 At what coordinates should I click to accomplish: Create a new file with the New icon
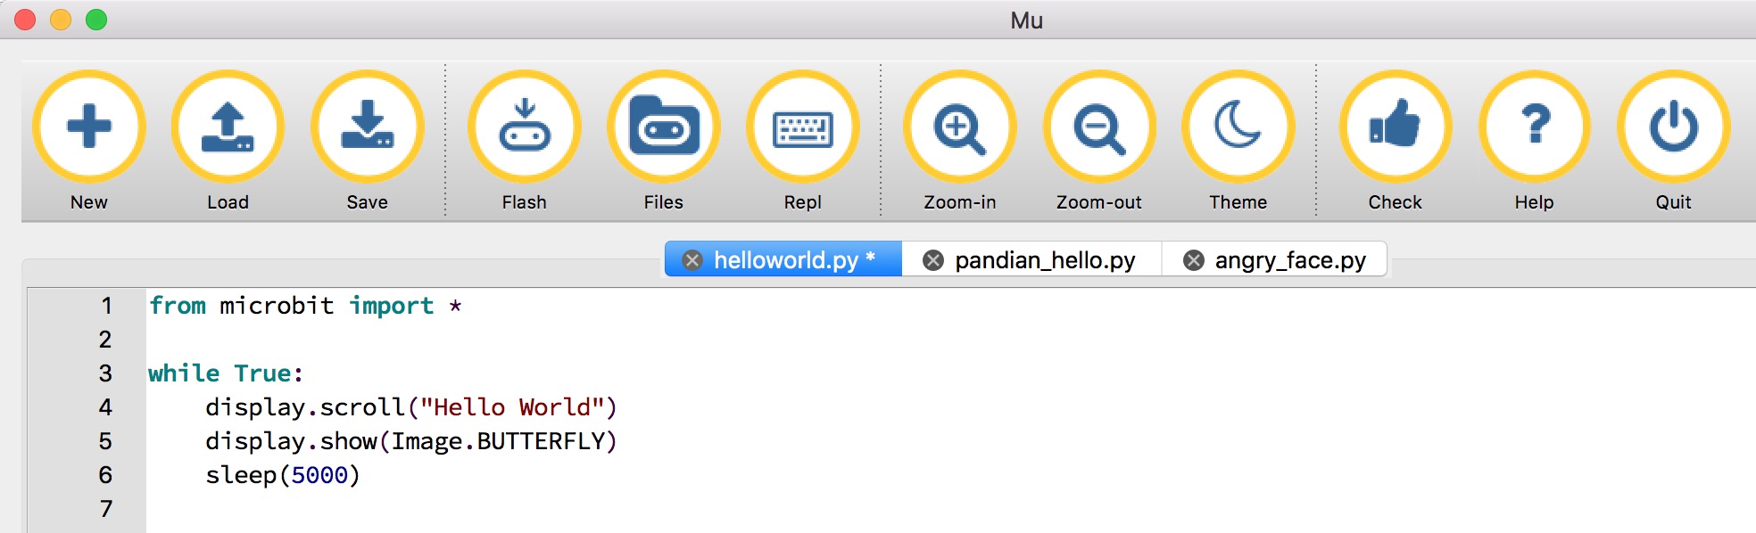point(89,127)
